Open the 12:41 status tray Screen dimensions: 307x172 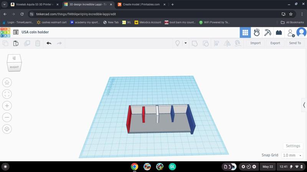click(x=291, y=167)
